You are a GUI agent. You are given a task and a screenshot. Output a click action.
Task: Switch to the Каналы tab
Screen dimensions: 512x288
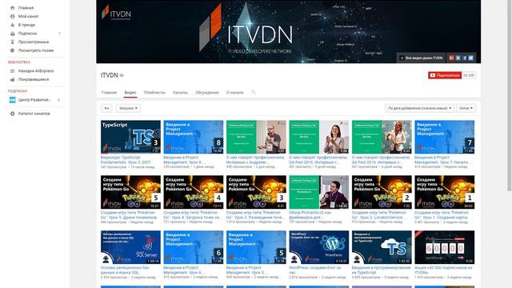click(180, 93)
